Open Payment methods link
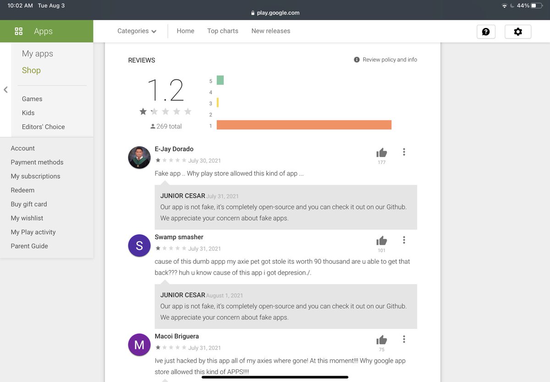The height and width of the screenshot is (382, 550). (x=37, y=162)
